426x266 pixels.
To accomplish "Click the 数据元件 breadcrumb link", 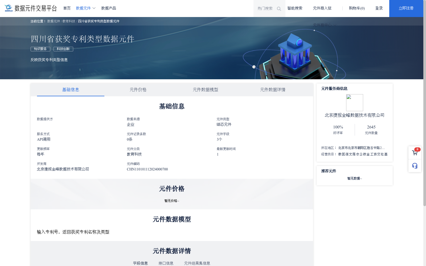I will click(x=54, y=21).
